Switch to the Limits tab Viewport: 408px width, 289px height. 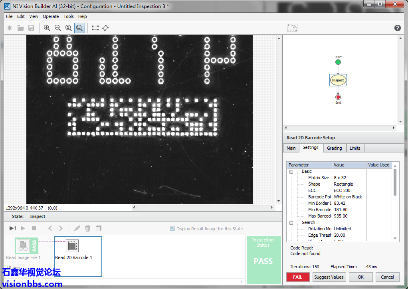tap(355, 148)
